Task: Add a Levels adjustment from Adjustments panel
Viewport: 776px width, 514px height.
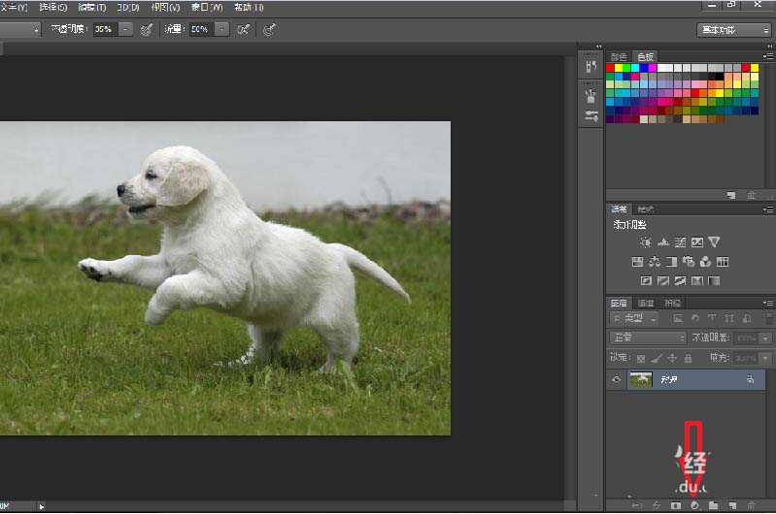Action: click(x=663, y=241)
